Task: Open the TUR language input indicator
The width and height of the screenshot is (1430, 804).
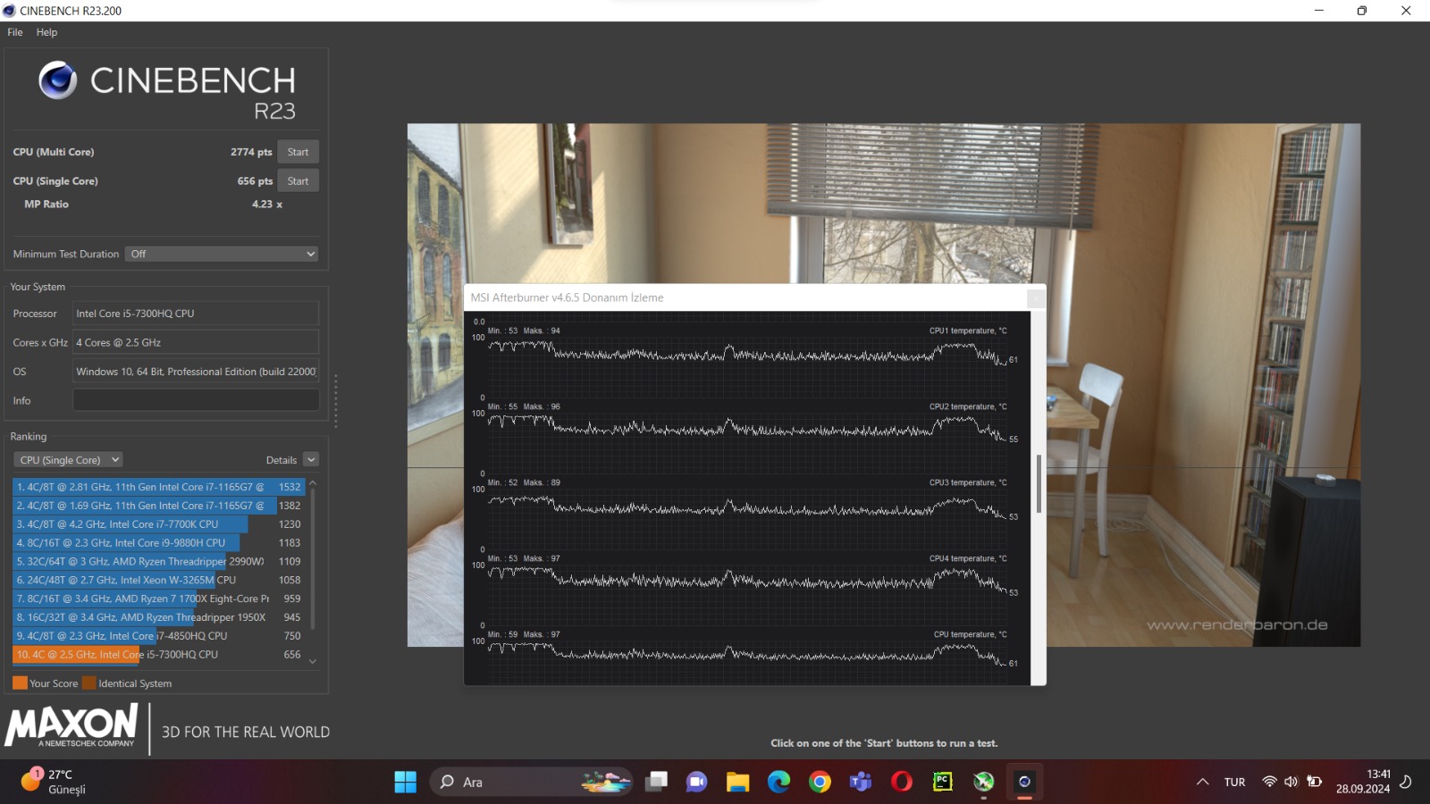Action: click(x=1234, y=782)
